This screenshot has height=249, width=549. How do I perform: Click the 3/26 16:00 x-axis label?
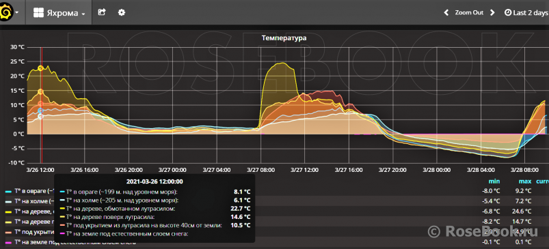(84, 170)
